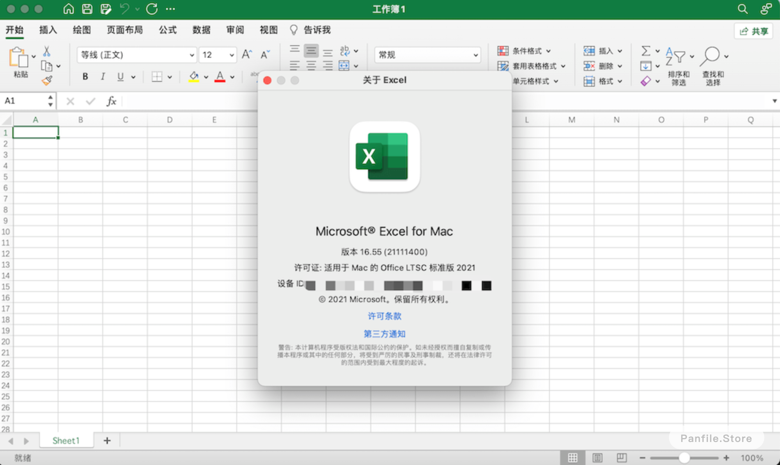Click the font color red A swatch
The width and height of the screenshot is (780, 465).
220,76
